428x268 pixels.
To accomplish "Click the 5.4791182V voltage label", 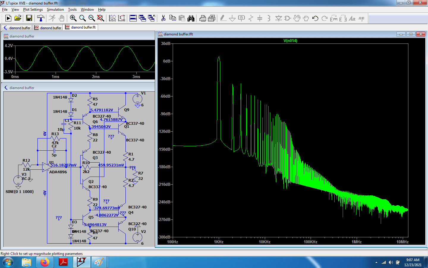I will point(102,110).
